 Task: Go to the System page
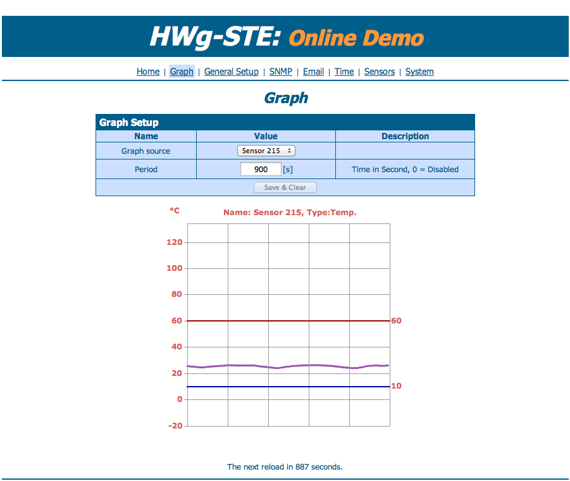click(419, 72)
